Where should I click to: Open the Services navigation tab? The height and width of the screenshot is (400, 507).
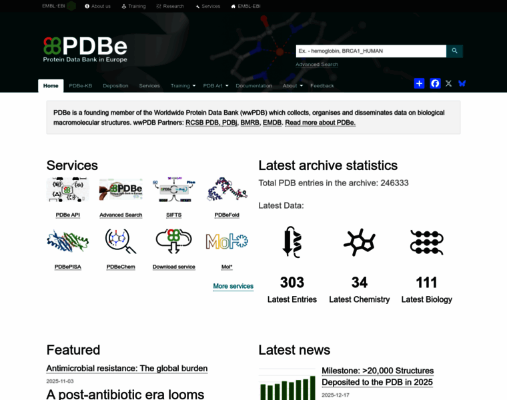[x=149, y=85]
